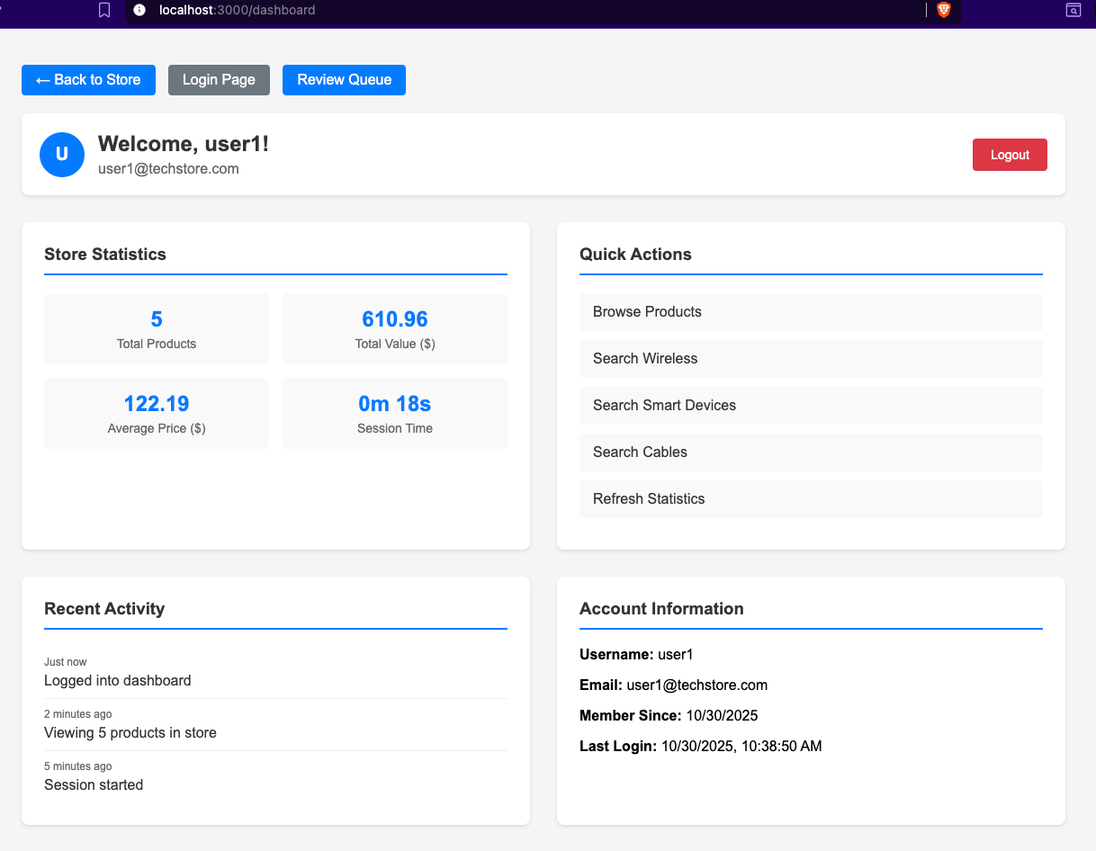Viewport: 1096px width, 851px height.
Task: Click the Total Value stat card
Action: (395, 329)
